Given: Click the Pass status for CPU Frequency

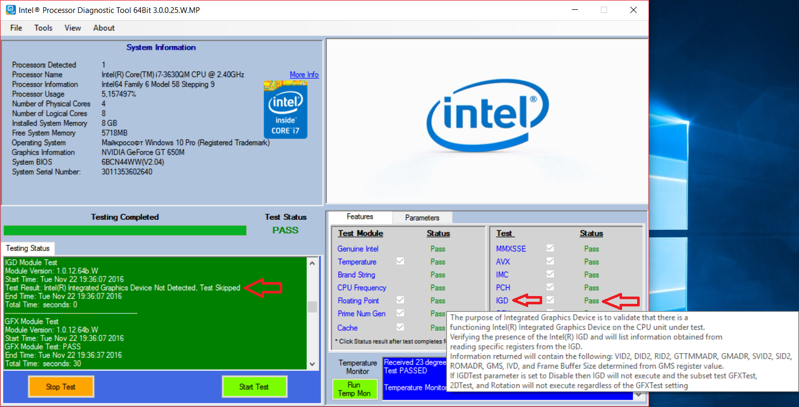Looking at the screenshot, I should (x=438, y=288).
